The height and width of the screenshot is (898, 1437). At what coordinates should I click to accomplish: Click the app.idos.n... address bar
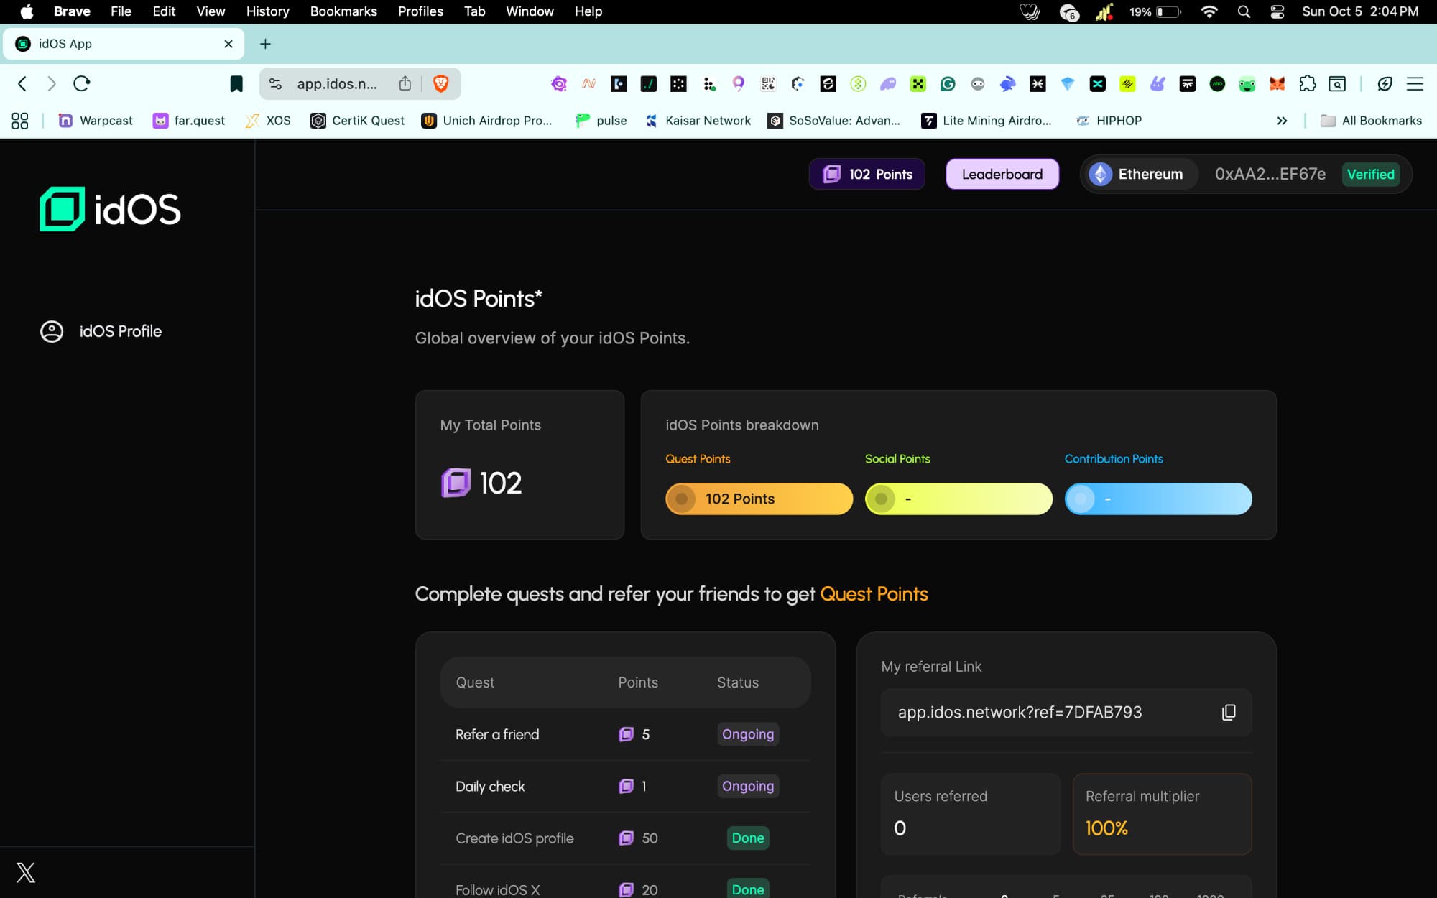tap(336, 84)
